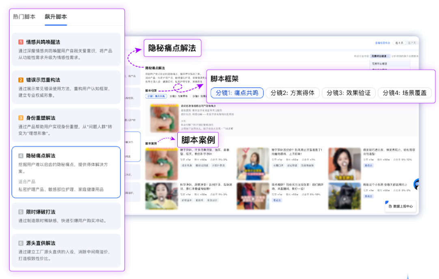Select script card 情感共鸣唤醒法
The image size is (439, 279).
pyautogui.click(x=66, y=49)
